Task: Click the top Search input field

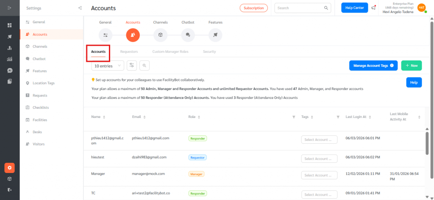Action: pyautogui.click(x=299, y=8)
